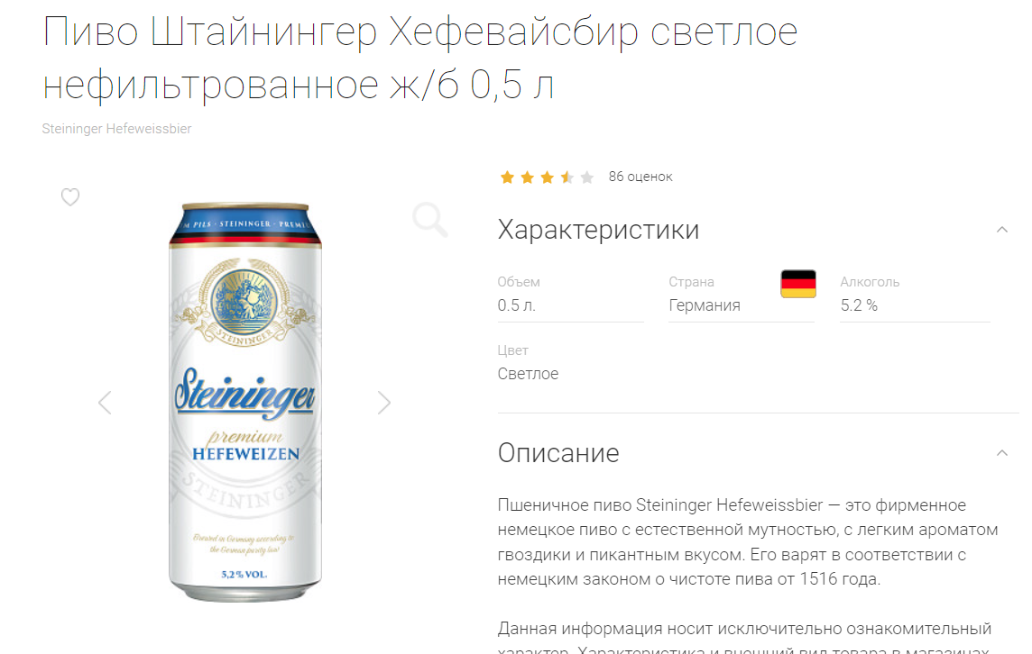Viewport: 1032px width, 654px height.
Task: Collapse the Характеристики section chevron
Action: (x=1001, y=230)
